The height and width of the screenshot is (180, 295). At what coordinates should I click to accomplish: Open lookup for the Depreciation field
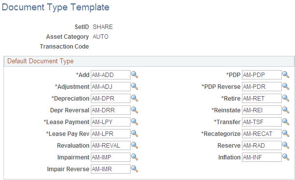tap(134, 99)
